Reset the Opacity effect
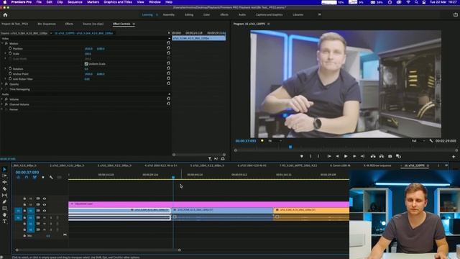Screen dimensions: 460x259 click(168, 83)
